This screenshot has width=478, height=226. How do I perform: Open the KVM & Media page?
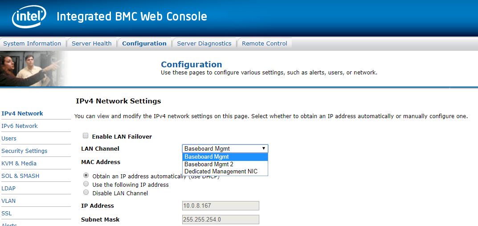(x=19, y=163)
